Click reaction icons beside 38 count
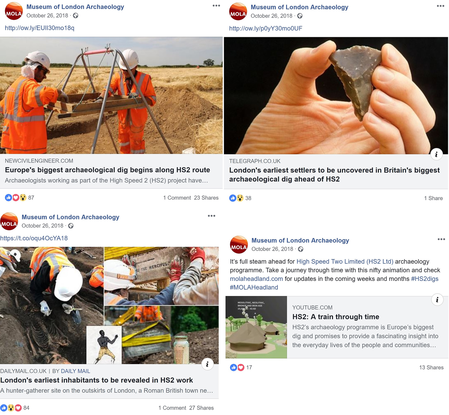 236,198
